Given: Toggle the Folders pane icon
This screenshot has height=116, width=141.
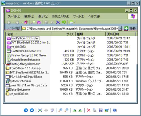Looking at the screenshot, I should [39, 23].
